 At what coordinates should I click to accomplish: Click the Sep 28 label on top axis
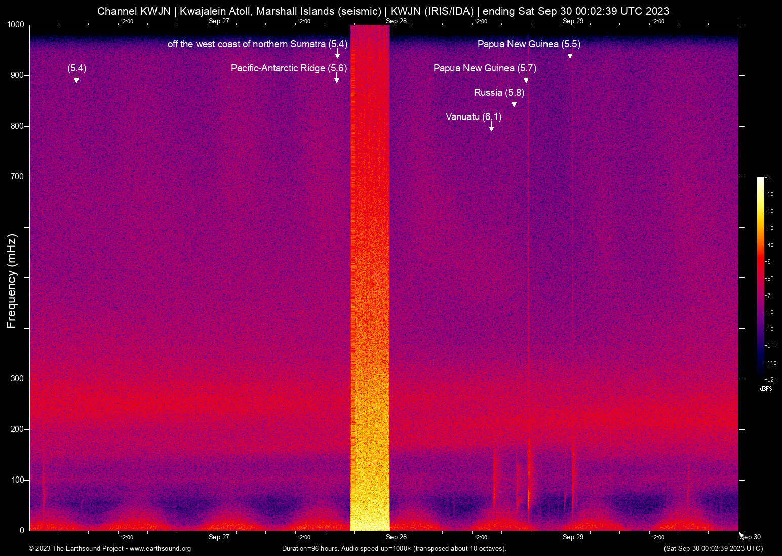(x=396, y=21)
